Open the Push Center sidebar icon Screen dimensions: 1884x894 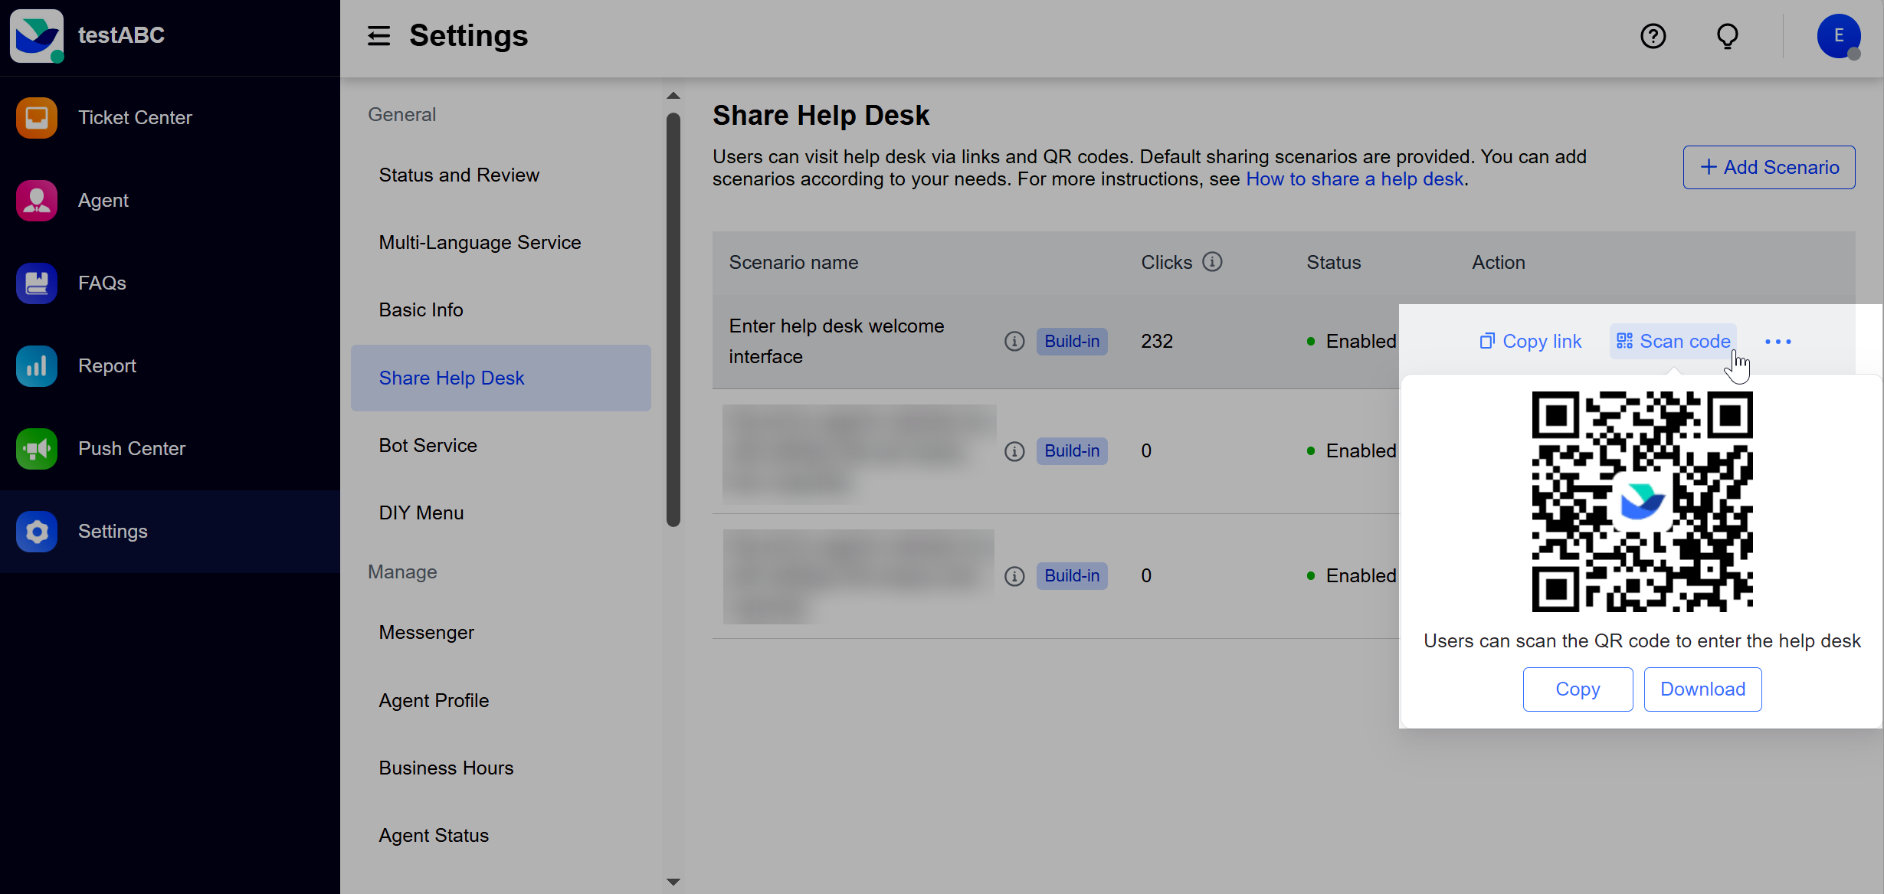click(x=37, y=449)
